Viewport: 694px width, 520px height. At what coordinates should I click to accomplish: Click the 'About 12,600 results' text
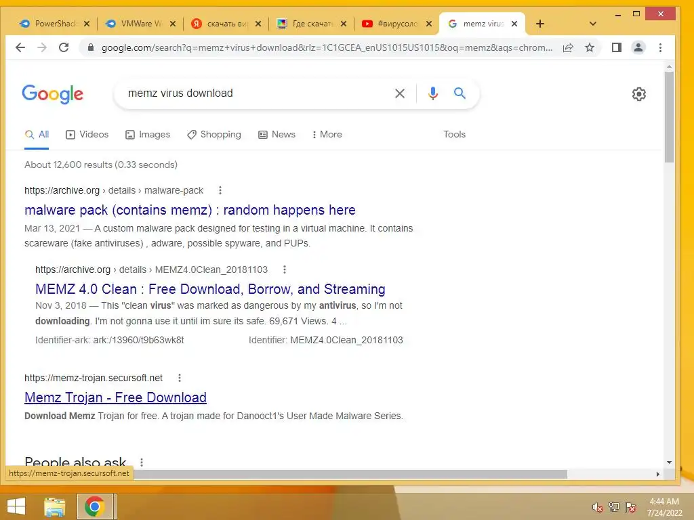coord(101,165)
